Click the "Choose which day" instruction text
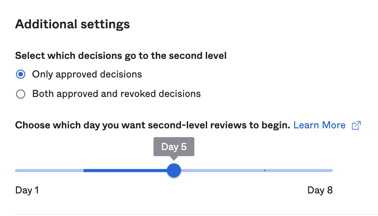 point(153,125)
